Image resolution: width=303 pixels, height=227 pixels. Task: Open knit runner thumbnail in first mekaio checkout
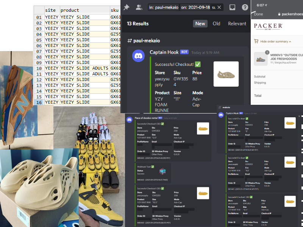click(x=290, y=123)
